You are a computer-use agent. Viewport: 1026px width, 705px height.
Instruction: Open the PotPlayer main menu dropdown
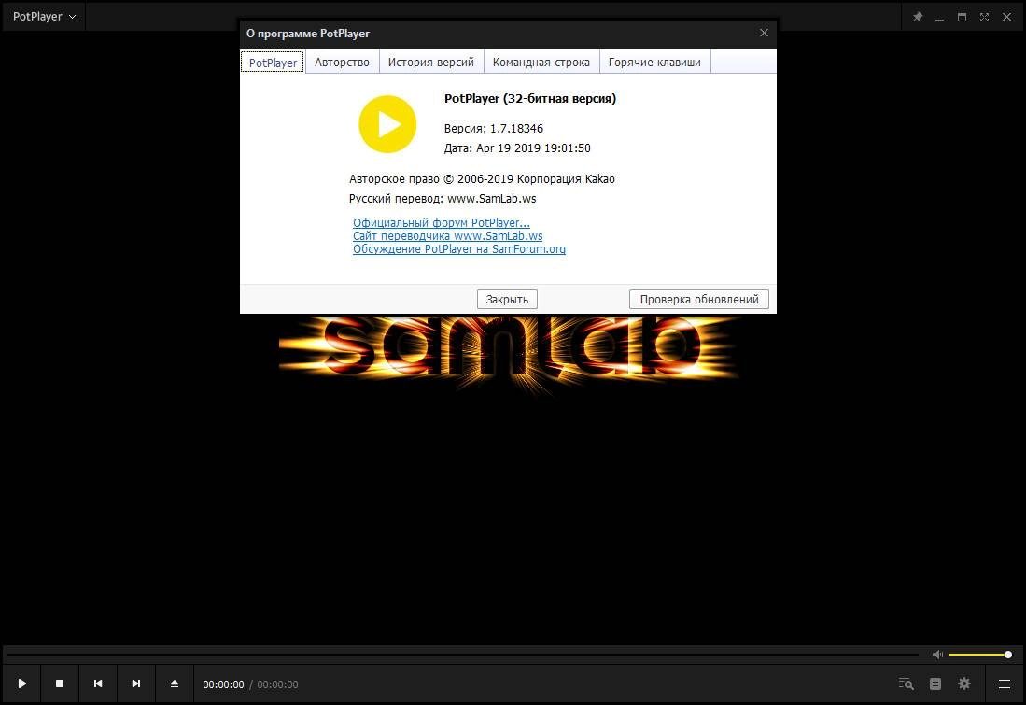tap(44, 17)
